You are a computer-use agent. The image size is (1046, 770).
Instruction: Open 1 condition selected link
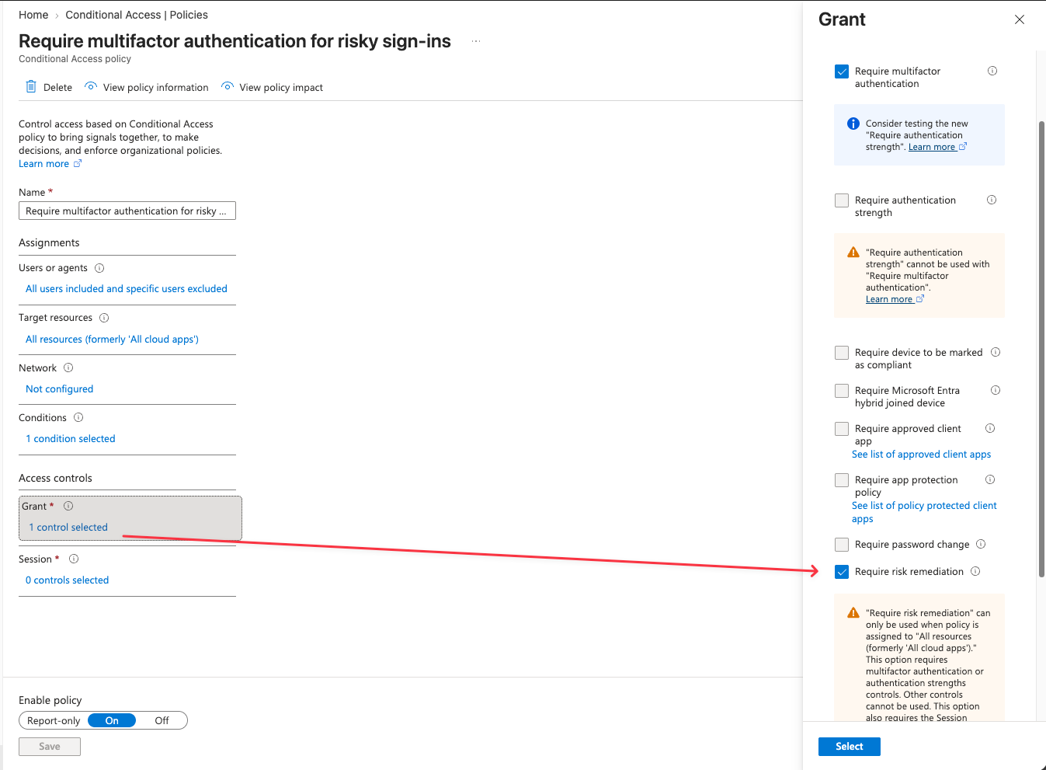[x=71, y=439]
